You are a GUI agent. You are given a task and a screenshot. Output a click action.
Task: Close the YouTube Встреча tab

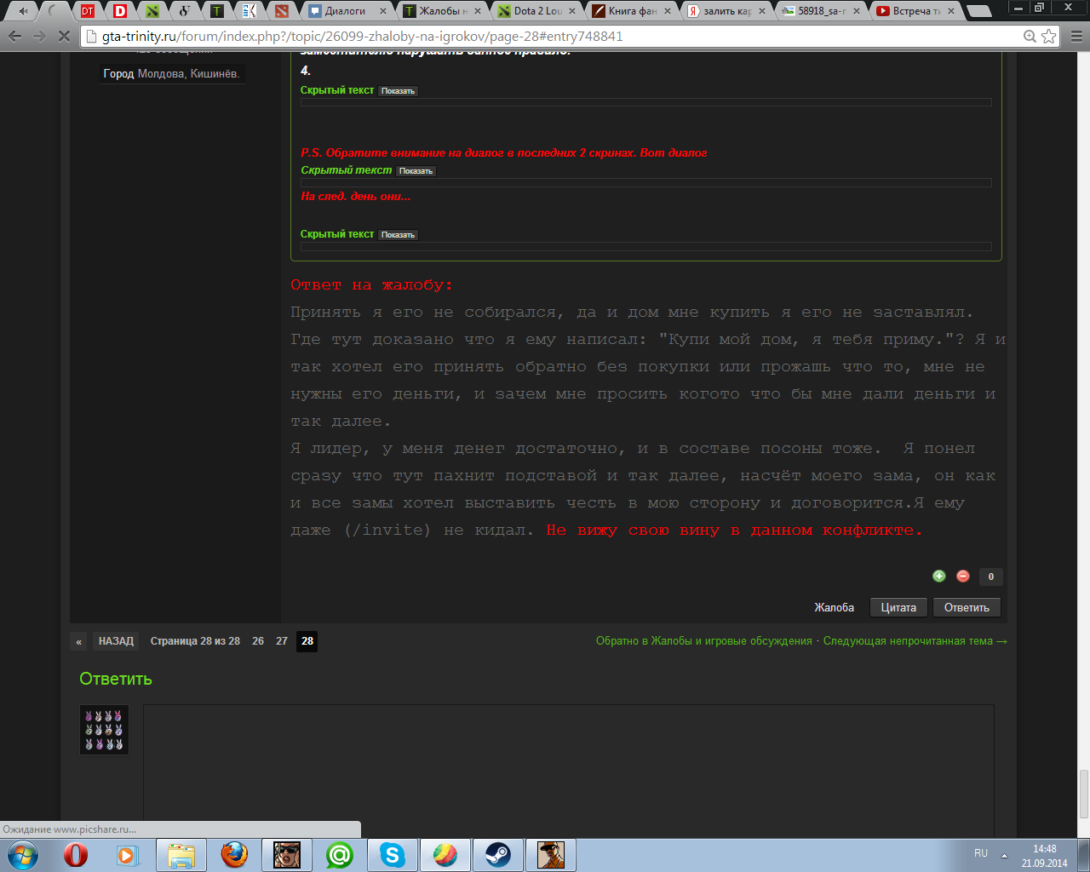[951, 11]
